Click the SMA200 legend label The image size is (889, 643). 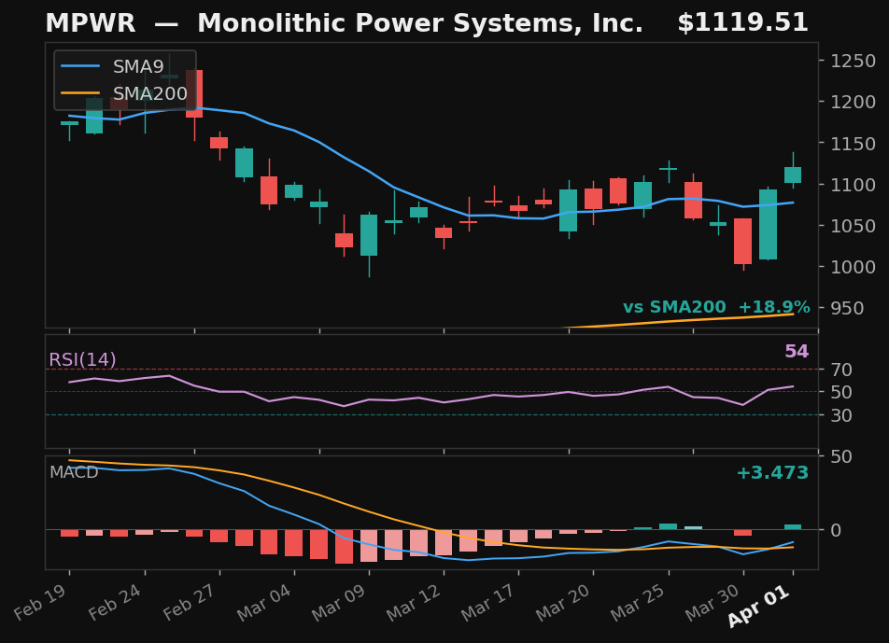coord(150,93)
